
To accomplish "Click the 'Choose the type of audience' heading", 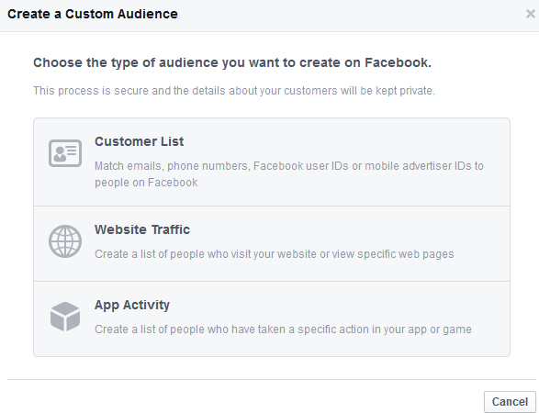I will [x=232, y=63].
